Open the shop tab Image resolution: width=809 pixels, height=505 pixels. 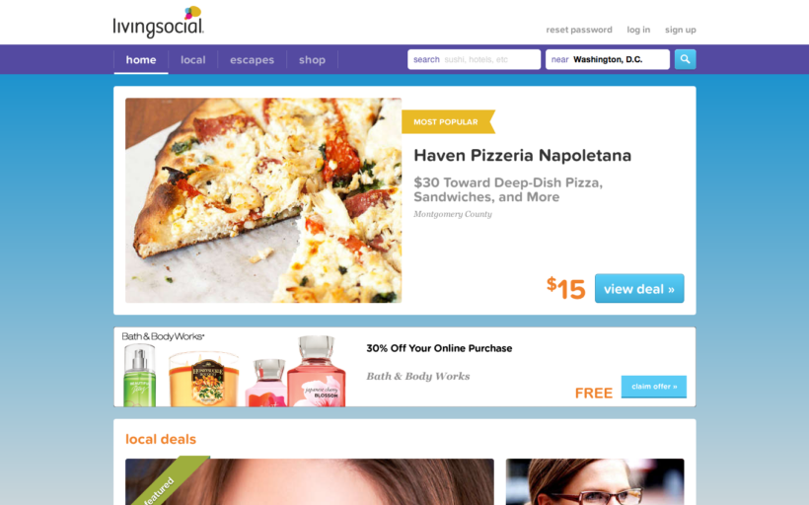coord(312,60)
